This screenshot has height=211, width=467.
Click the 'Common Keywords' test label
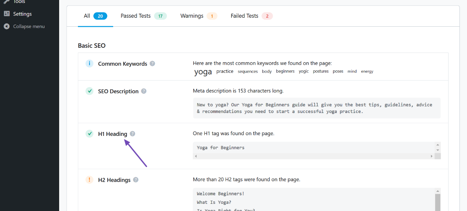click(x=123, y=64)
